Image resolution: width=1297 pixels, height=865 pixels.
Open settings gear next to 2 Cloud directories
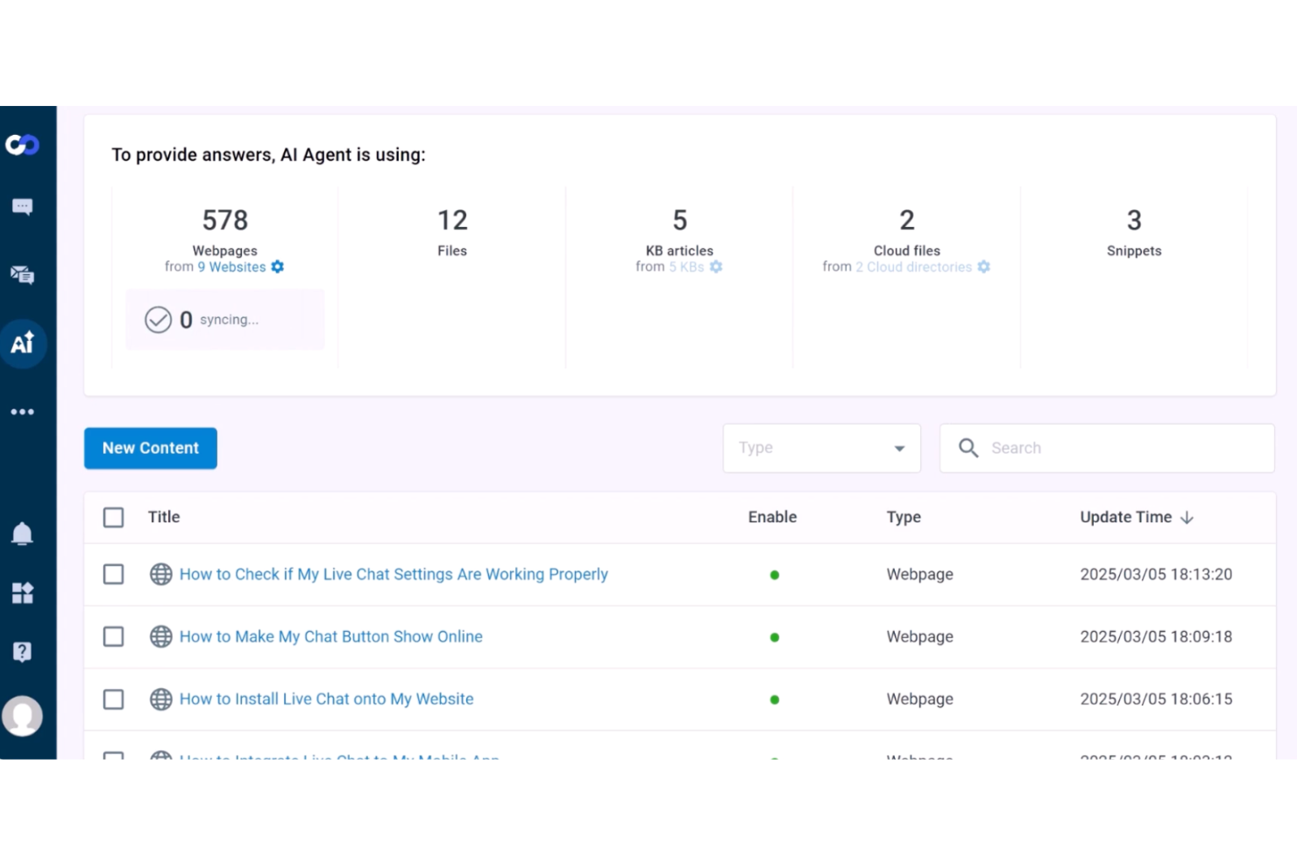tap(983, 266)
